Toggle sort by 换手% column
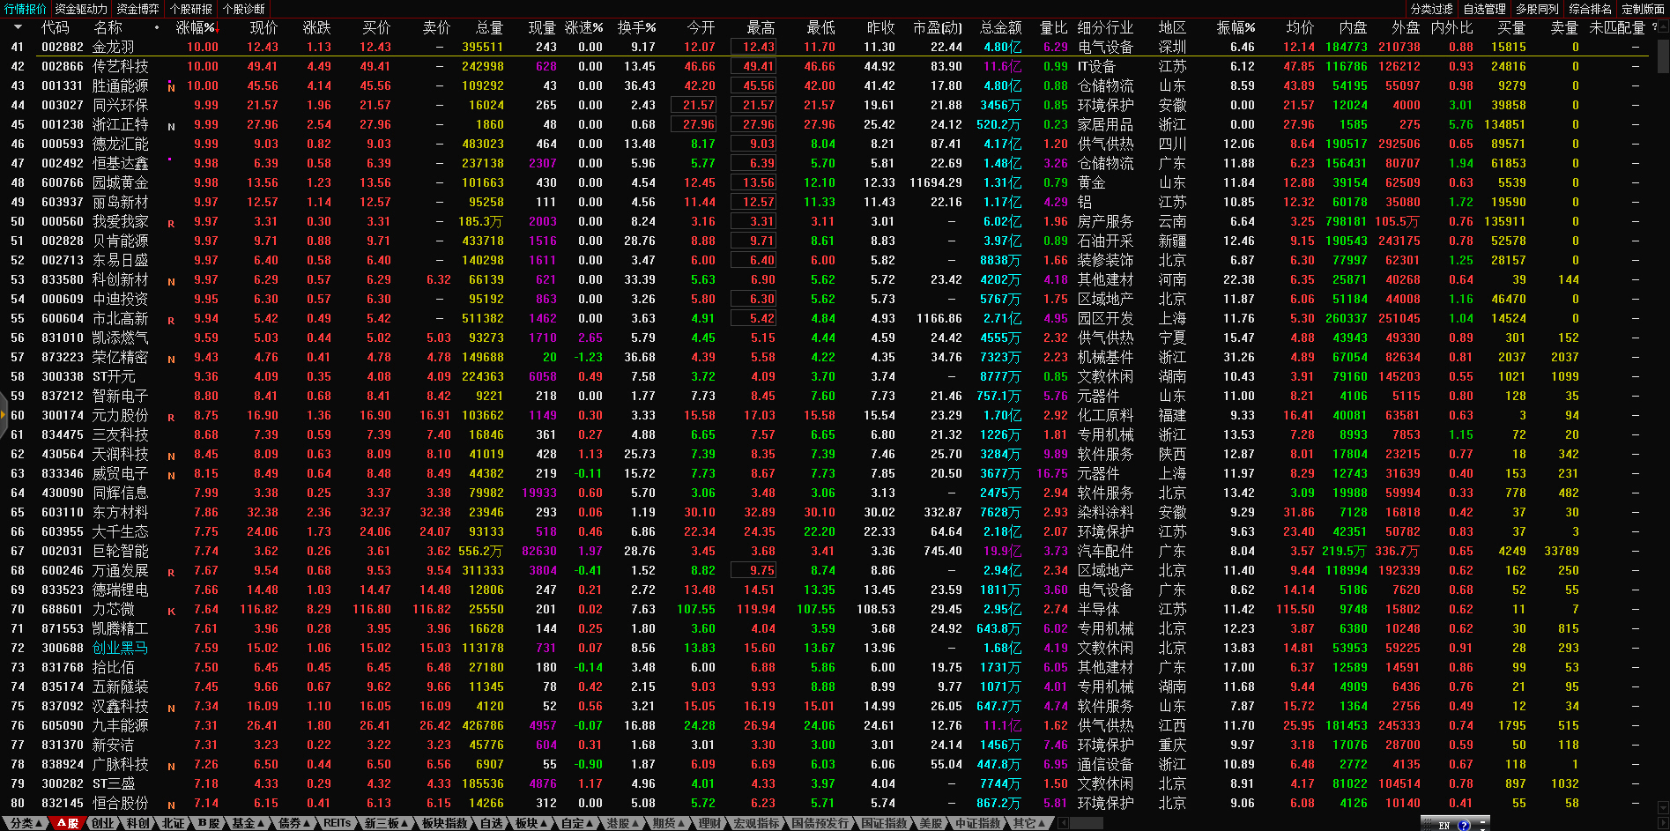This screenshot has width=1670, height=831. point(635,27)
